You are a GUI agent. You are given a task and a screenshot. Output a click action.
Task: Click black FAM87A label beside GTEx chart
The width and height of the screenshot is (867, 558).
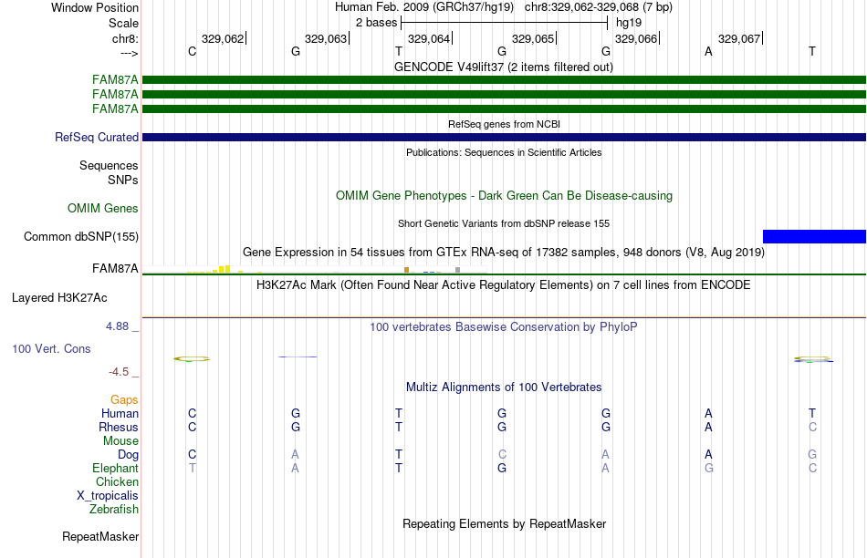pos(115,268)
